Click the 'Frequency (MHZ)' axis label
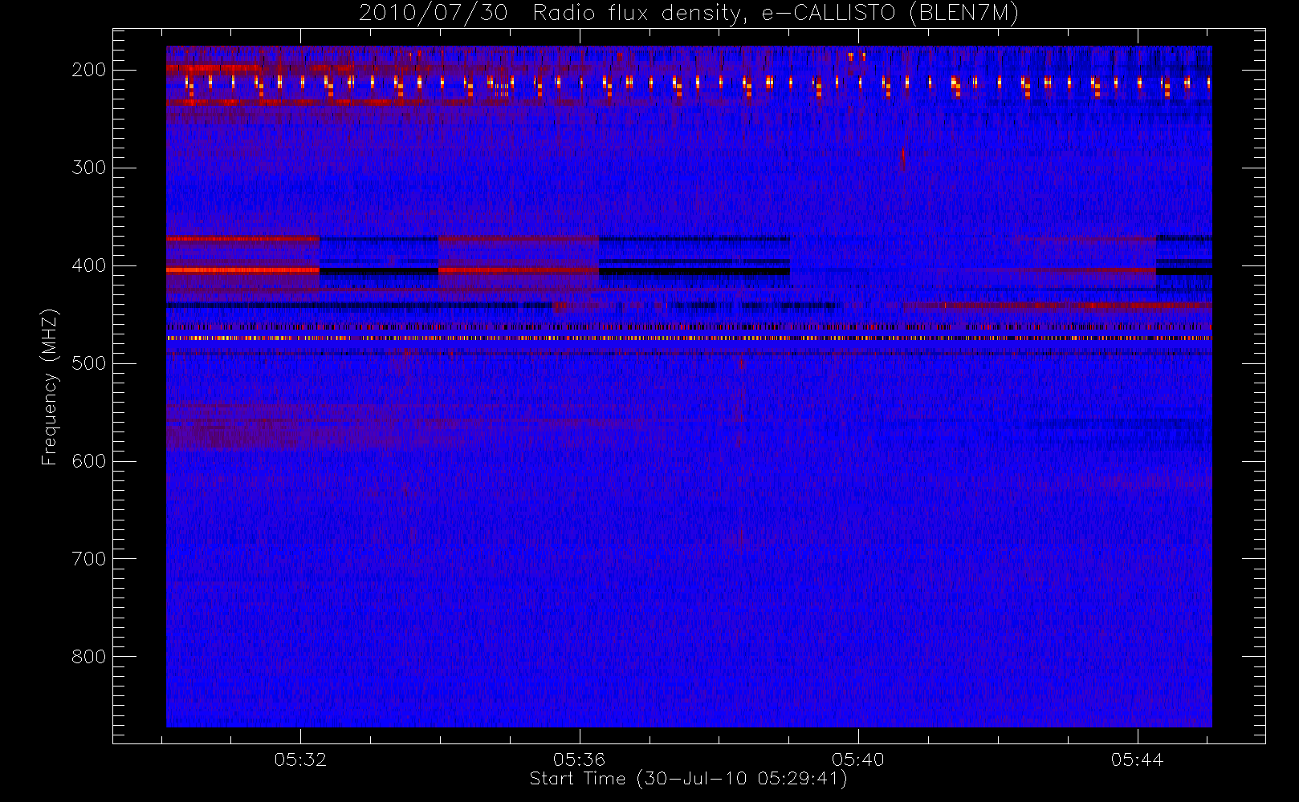This screenshot has height=802, width=1299. coord(50,387)
